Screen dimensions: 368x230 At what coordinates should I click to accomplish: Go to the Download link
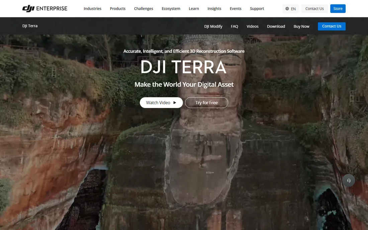click(276, 26)
